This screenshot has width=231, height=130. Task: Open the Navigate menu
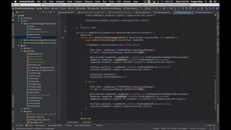tap(60, 1)
